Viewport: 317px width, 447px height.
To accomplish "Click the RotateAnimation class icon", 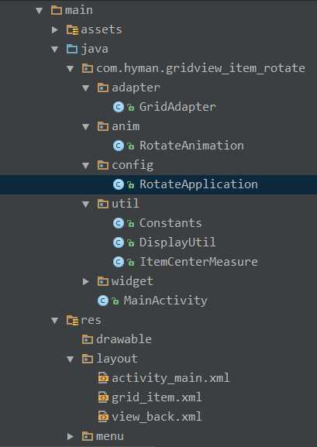I will click(x=119, y=146).
